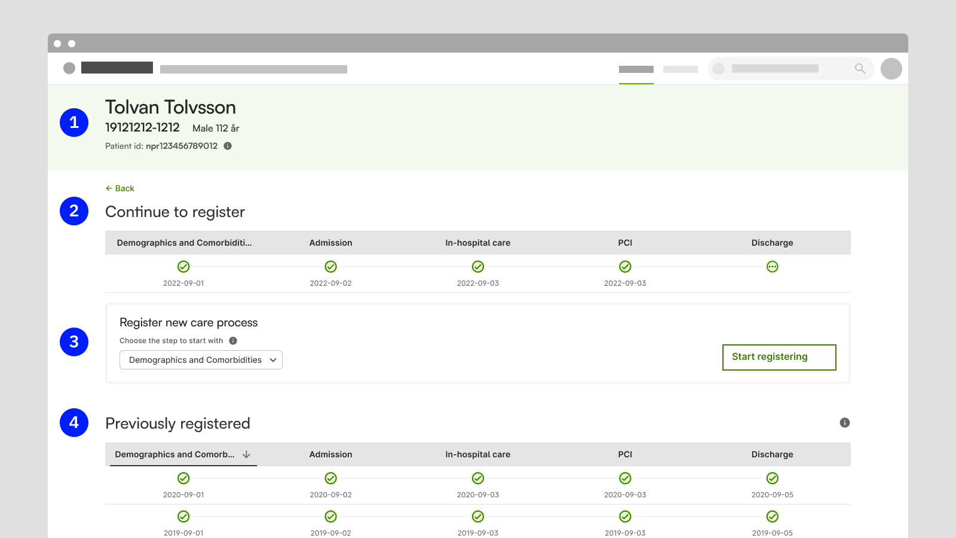Screen dimensions: 956x538
Task: Click the Start registering button
Action: click(779, 357)
